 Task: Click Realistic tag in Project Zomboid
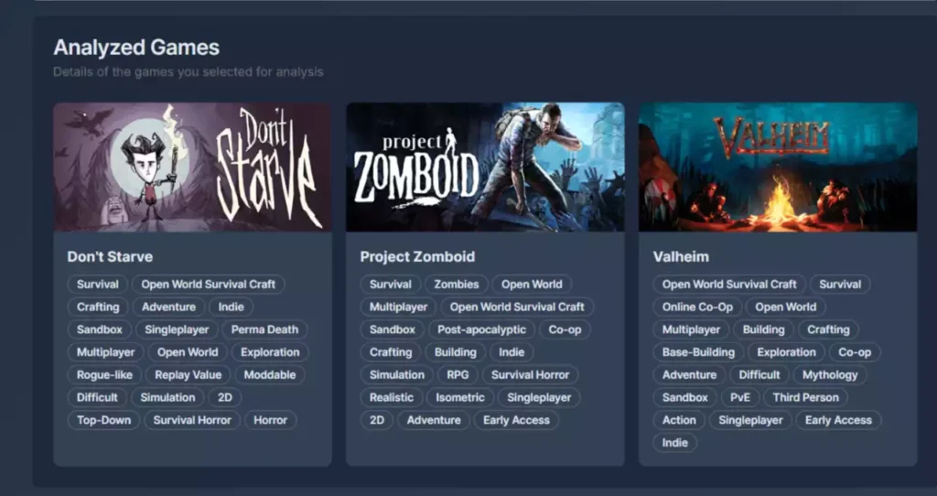tap(392, 397)
